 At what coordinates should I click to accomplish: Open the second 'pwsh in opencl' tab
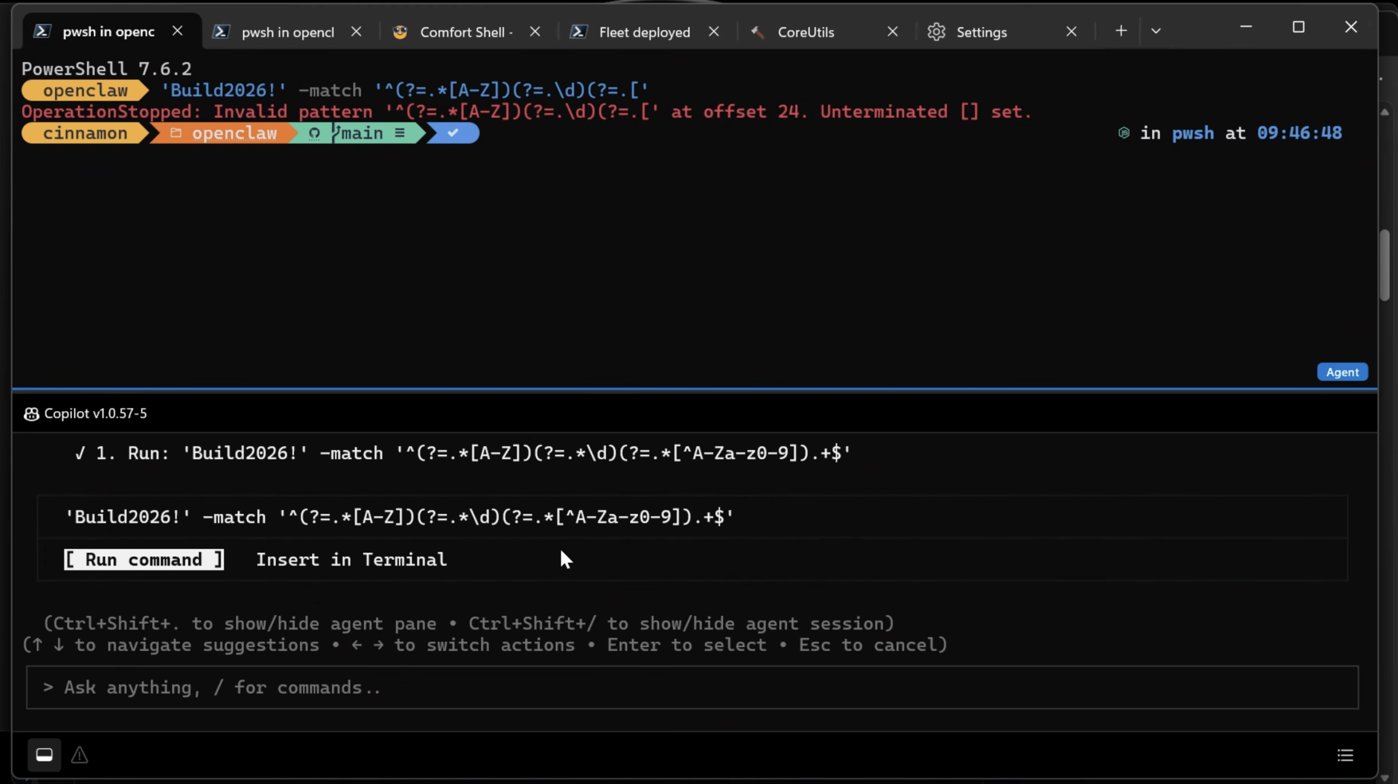click(x=288, y=31)
